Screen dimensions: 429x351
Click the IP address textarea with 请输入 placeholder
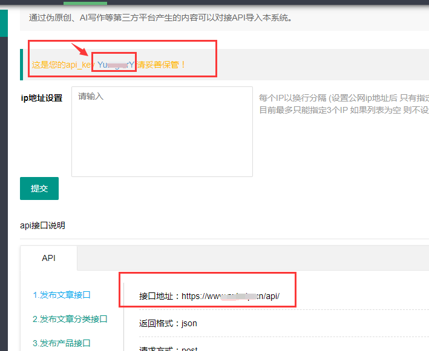pyautogui.click(x=162, y=131)
